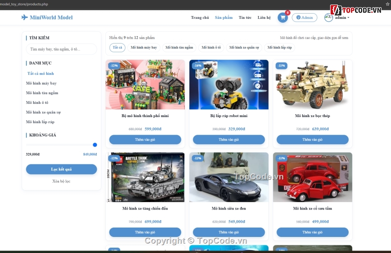Image resolution: width=391 pixels, height=253 pixels.
Task: Open the armored vehicle product image
Action: point(312,85)
